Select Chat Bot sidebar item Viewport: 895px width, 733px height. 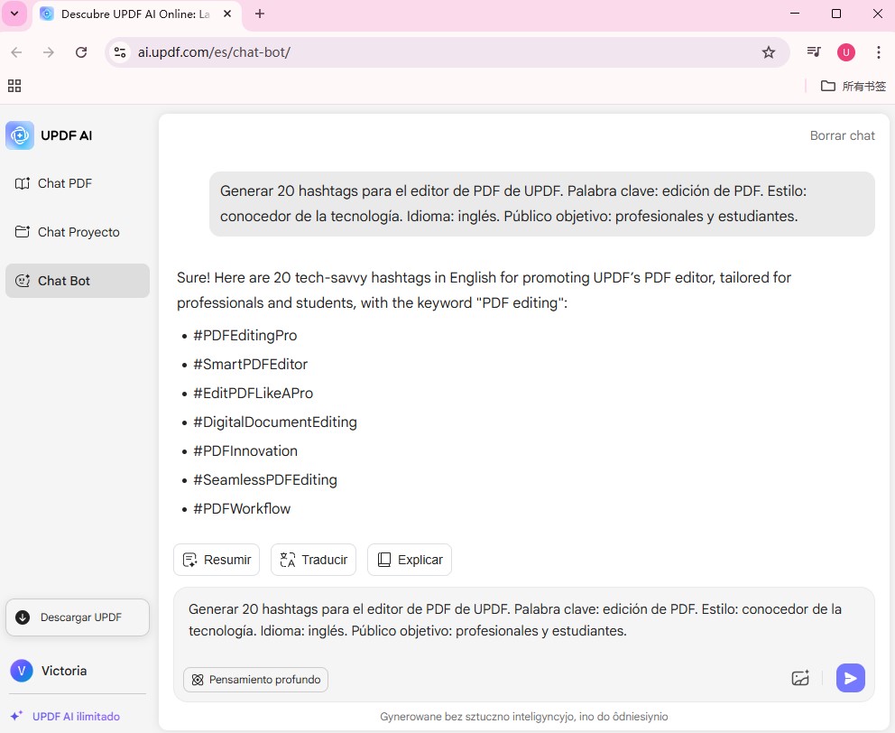(x=77, y=281)
